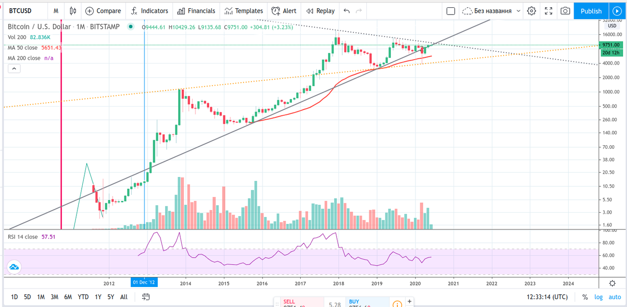Select the 1D time range
Image resolution: width=627 pixels, height=307 pixels.
[14, 297]
